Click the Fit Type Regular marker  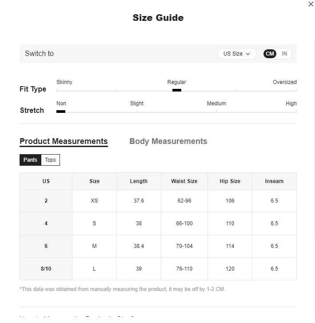(176, 90)
